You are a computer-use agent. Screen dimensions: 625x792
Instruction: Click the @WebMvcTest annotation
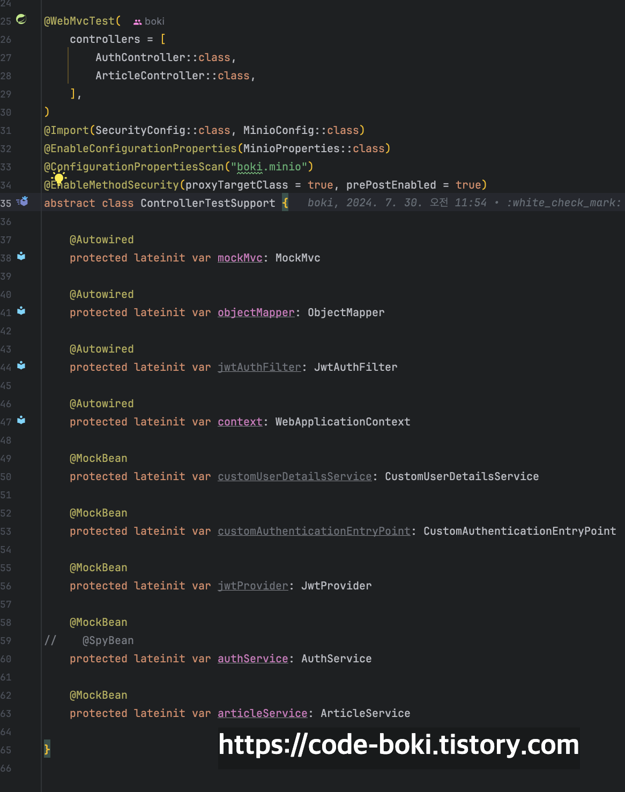point(79,21)
